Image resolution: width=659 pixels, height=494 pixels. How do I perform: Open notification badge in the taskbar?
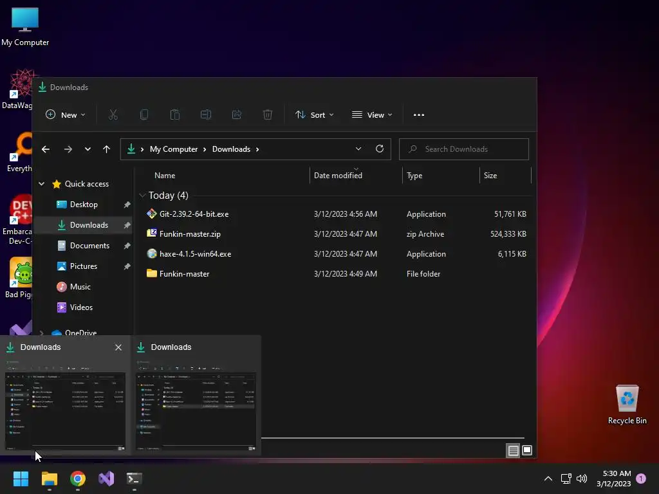(641, 479)
